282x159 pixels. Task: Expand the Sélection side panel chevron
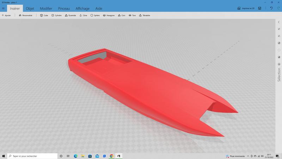(x=279, y=22)
